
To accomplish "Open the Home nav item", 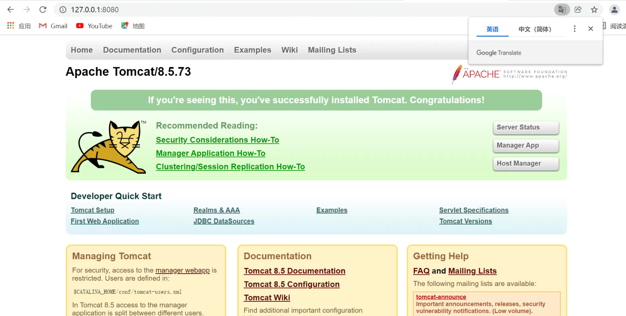I will pos(82,50).
